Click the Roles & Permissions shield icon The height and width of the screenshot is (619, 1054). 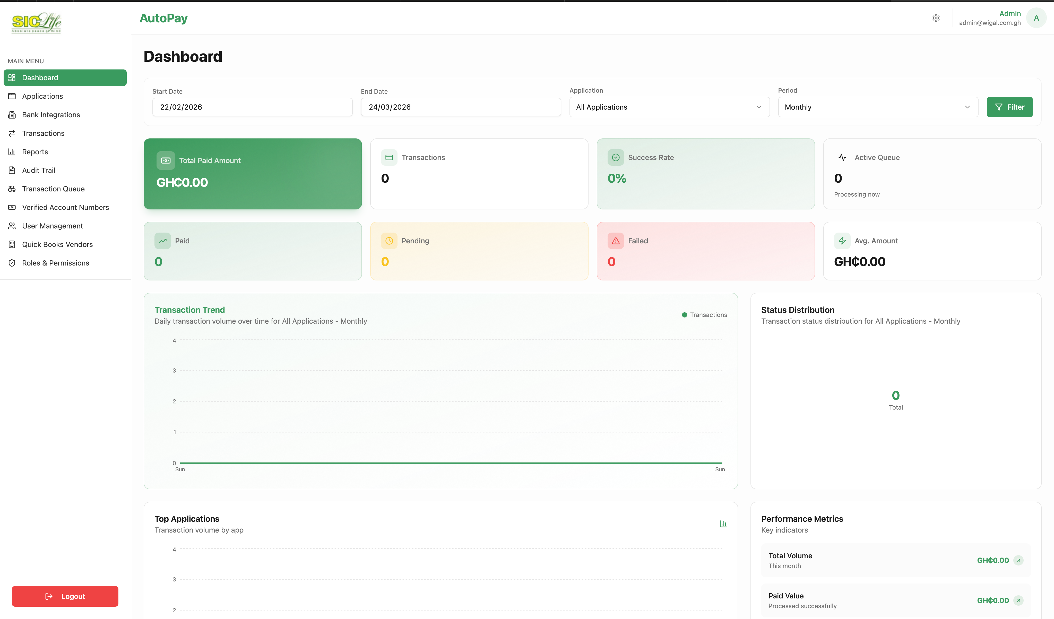[12, 263]
